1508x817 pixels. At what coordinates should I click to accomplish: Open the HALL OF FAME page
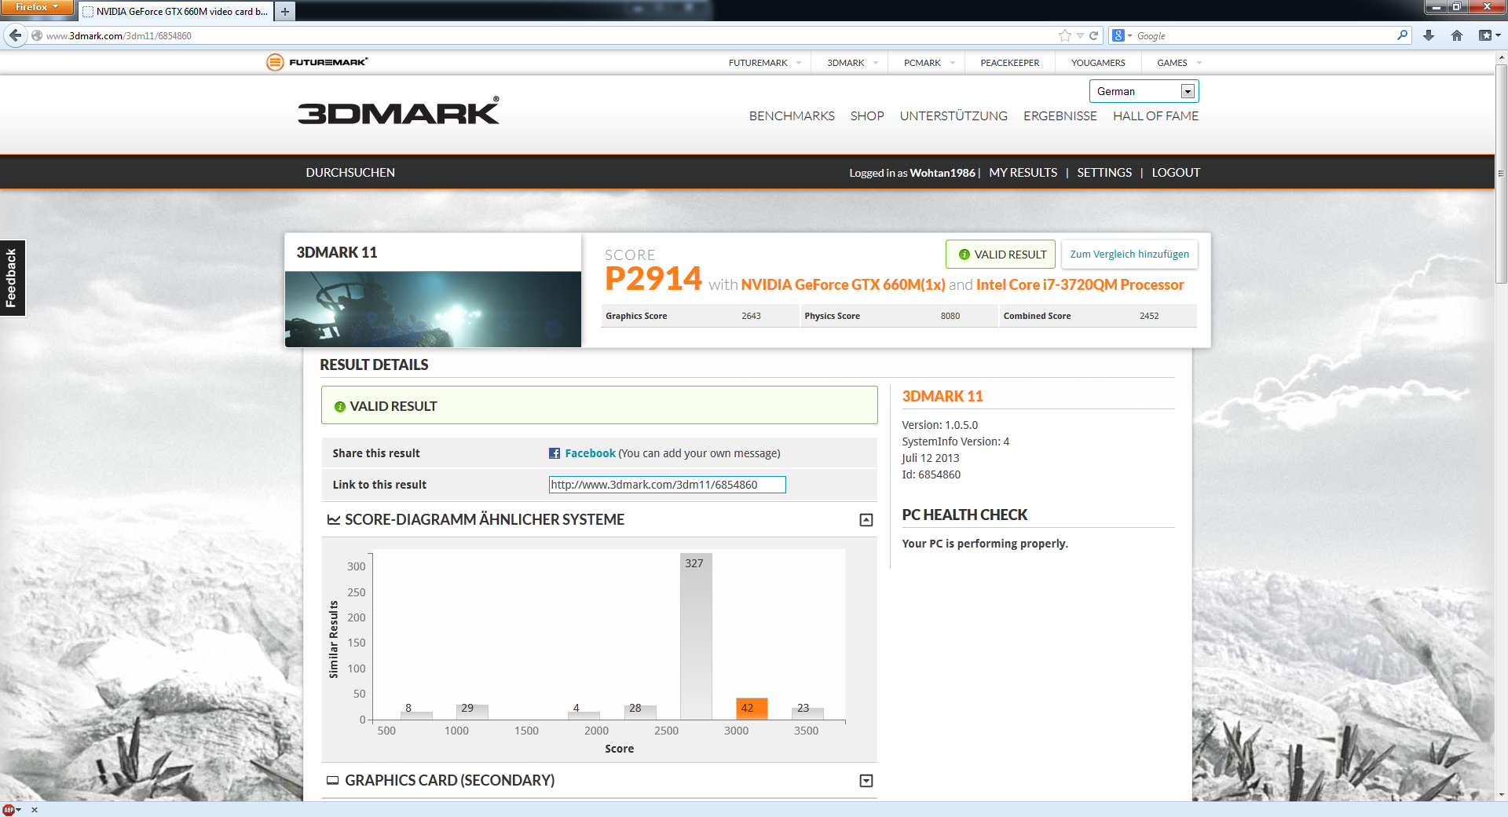coord(1155,116)
